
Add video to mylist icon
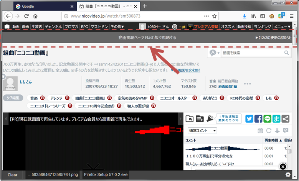click(x=200, y=119)
